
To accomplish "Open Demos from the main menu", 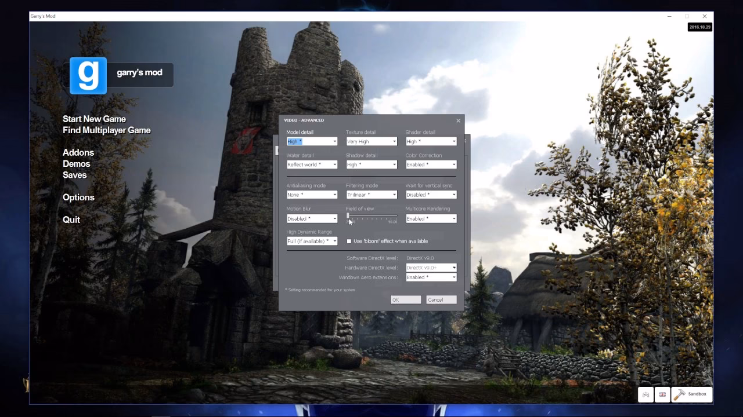I will tap(77, 164).
